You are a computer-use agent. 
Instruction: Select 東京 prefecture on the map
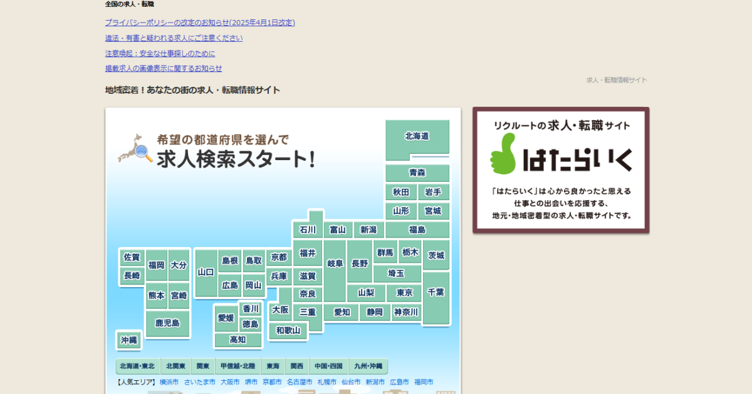pyautogui.click(x=404, y=293)
